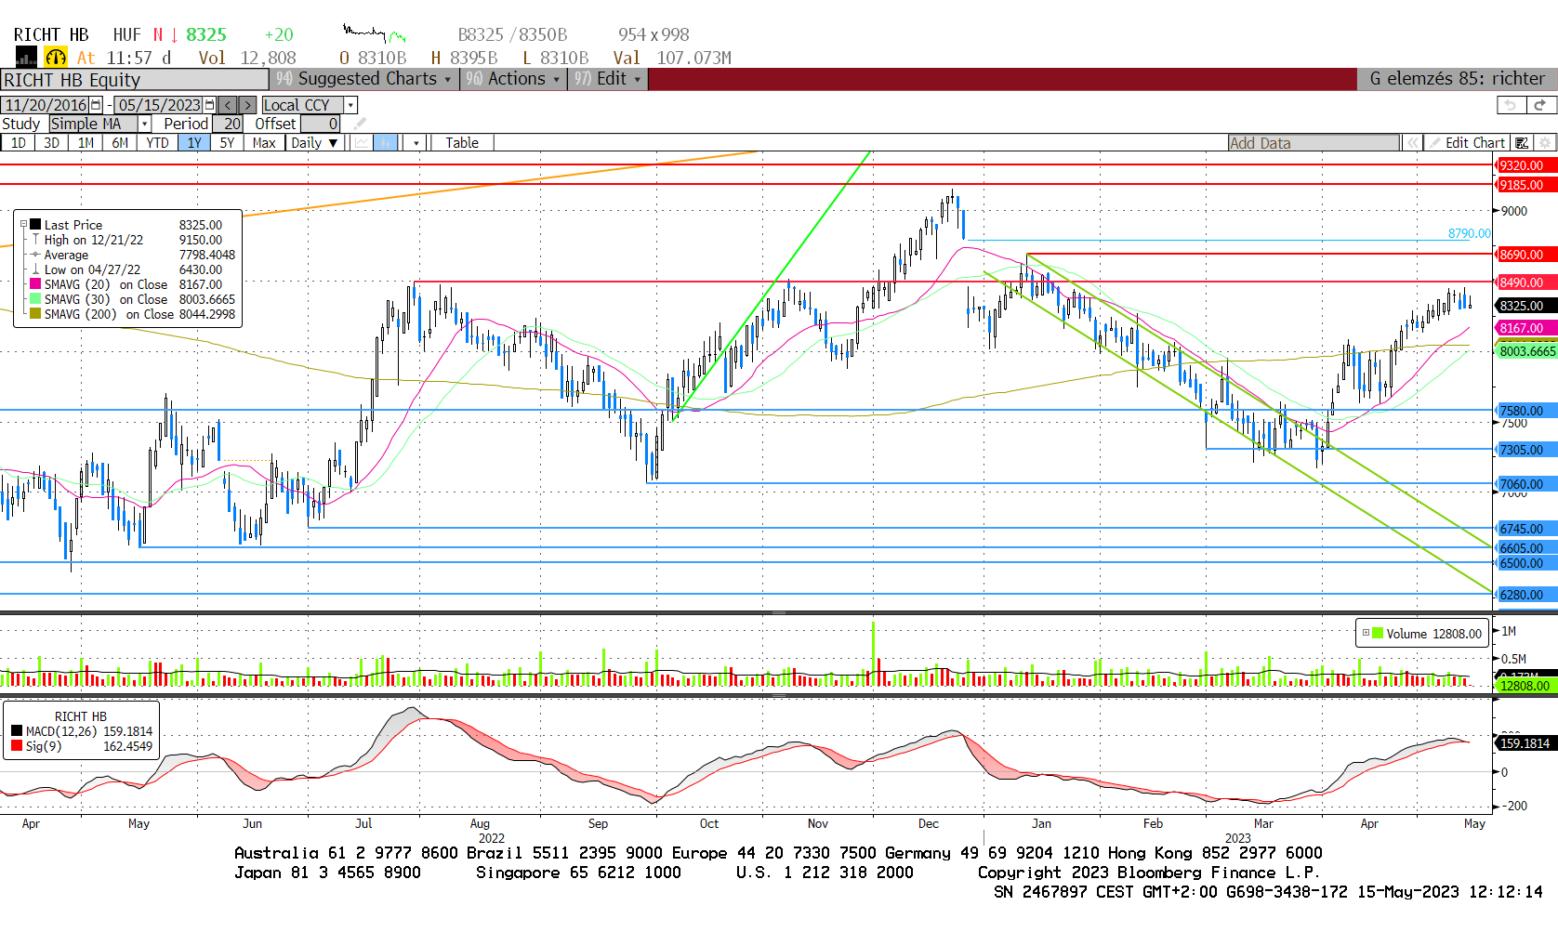The width and height of the screenshot is (1558, 932).
Task: Click the RICHT HB Equity security field
Action: click(135, 80)
